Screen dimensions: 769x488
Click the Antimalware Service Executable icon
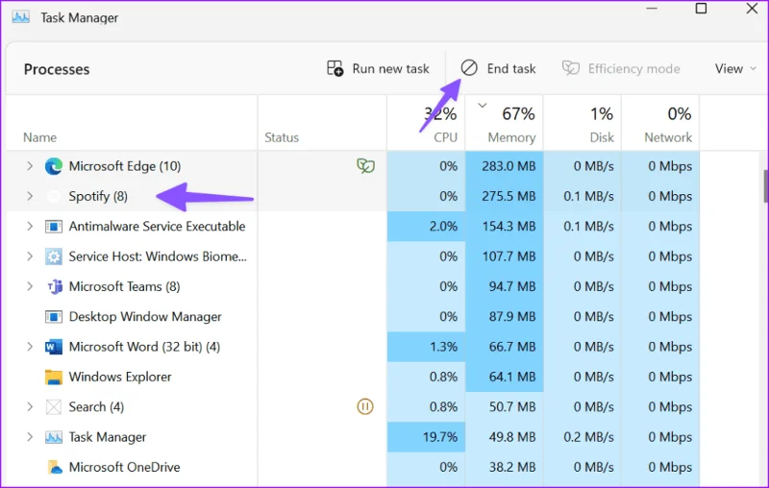coord(54,227)
